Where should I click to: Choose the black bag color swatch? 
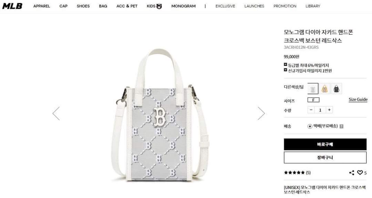(x=337, y=89)
